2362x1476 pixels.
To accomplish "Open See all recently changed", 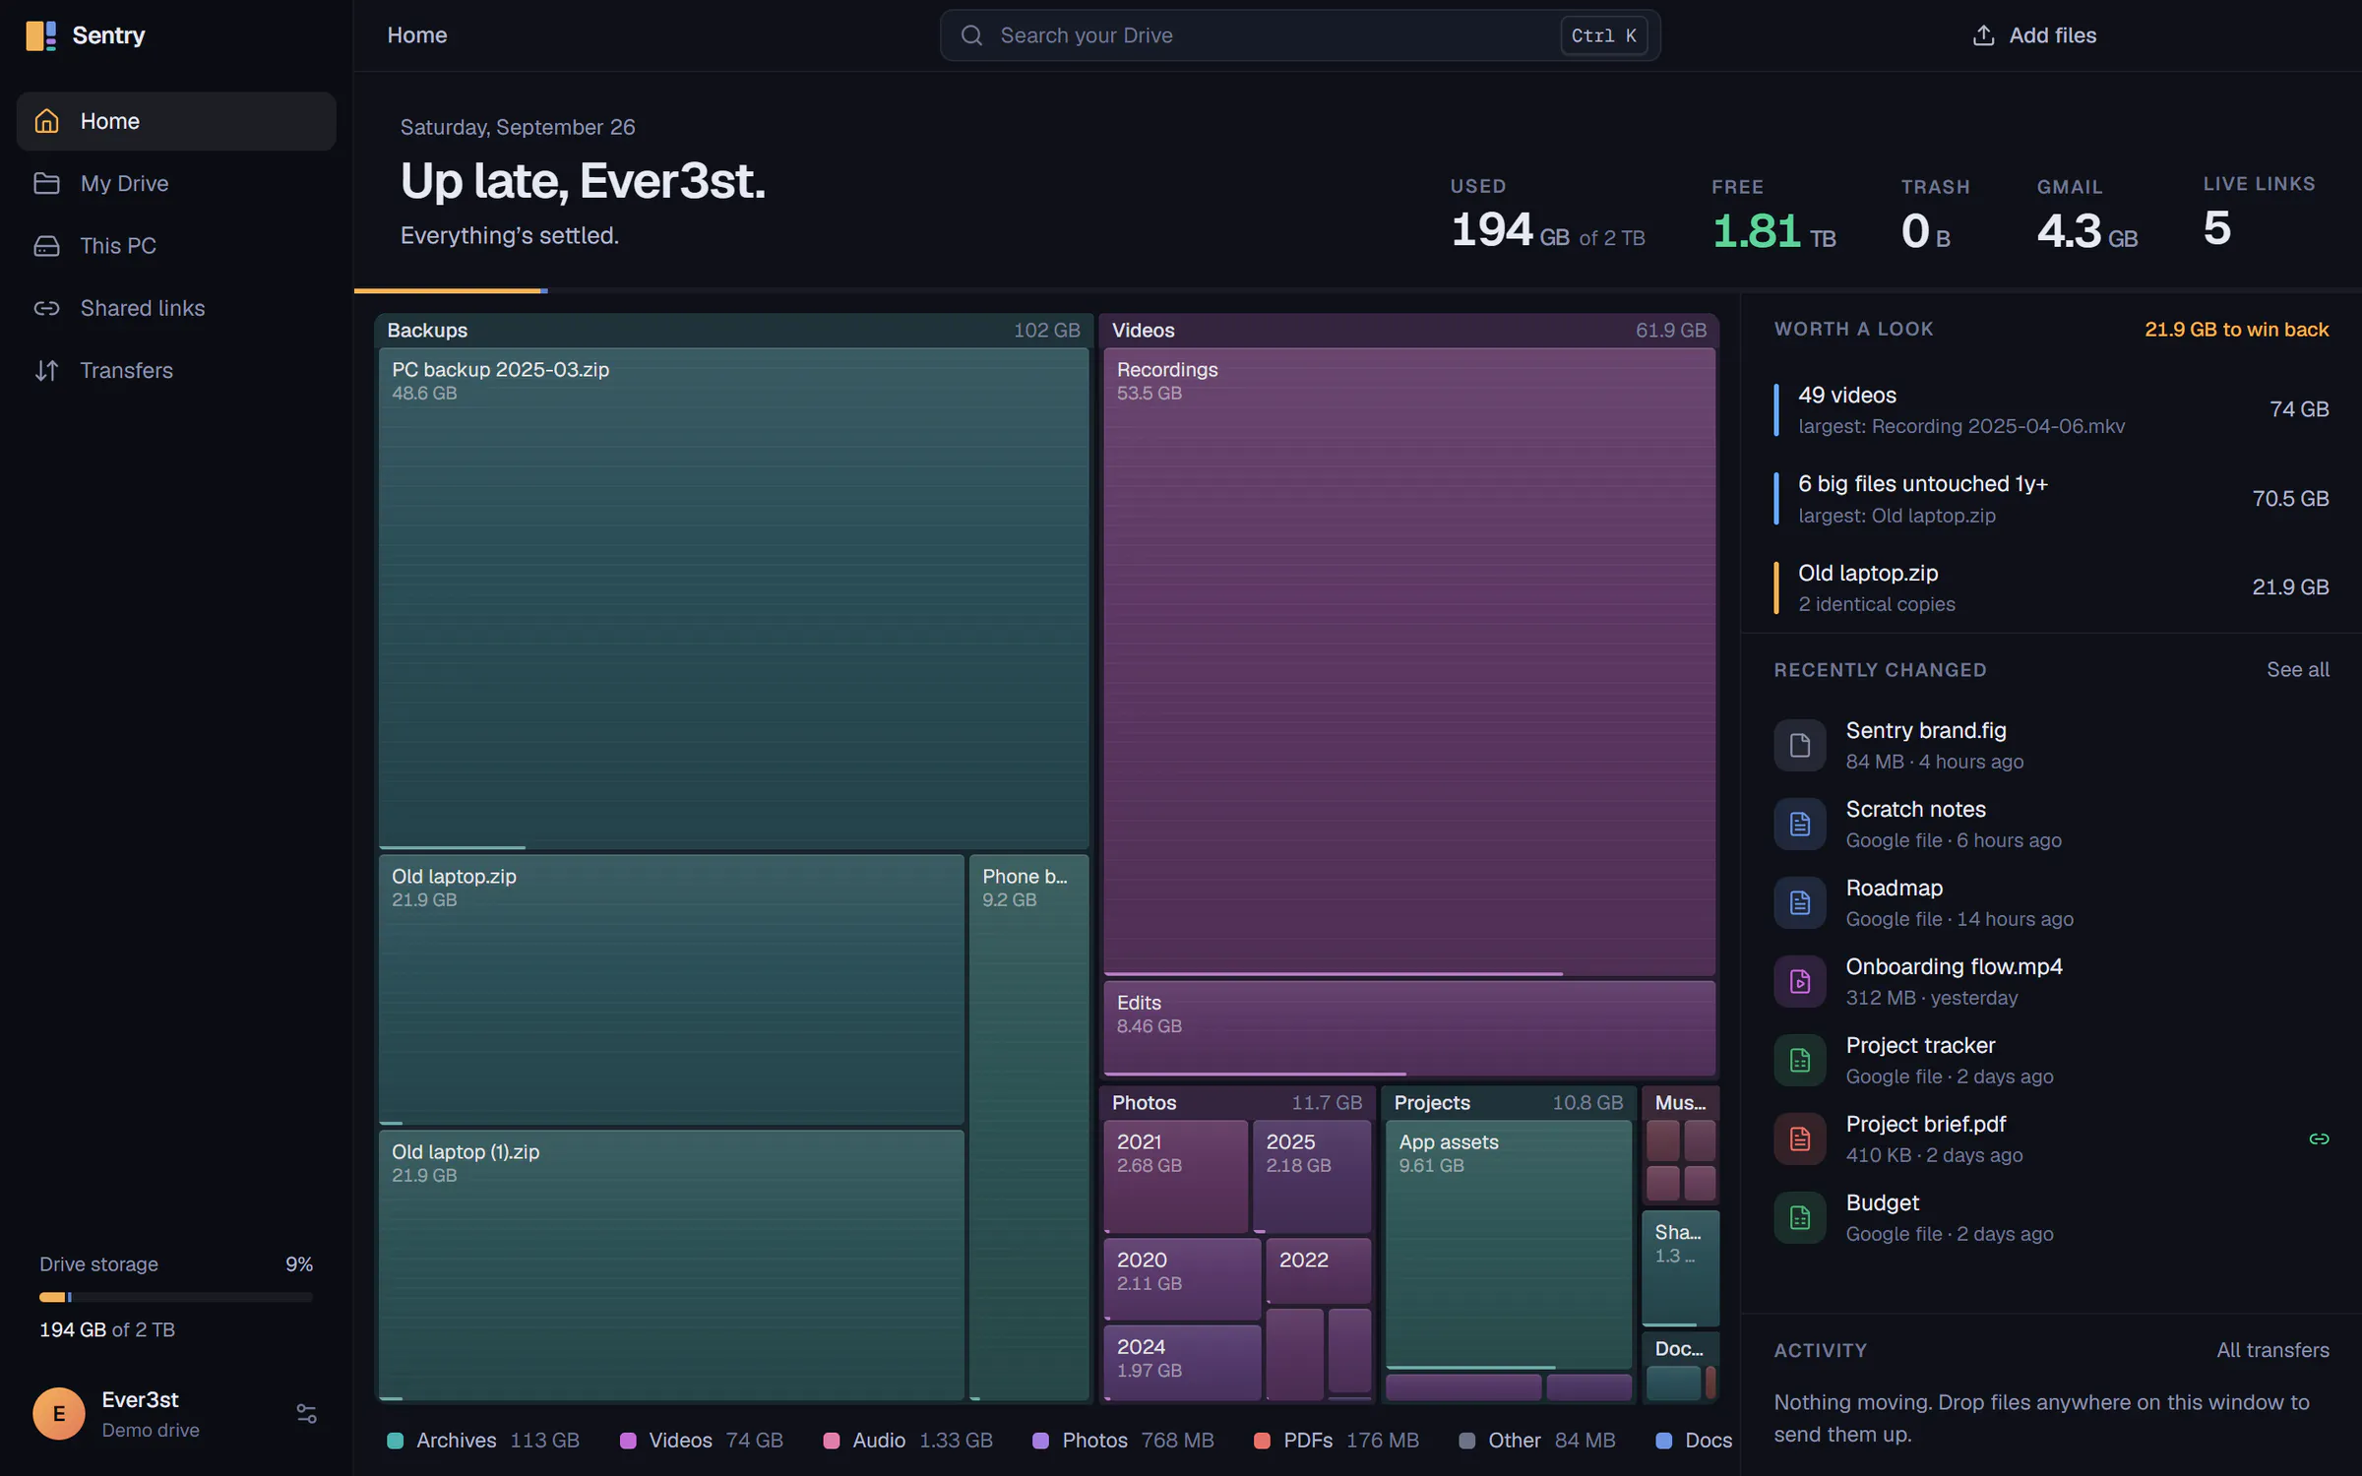I will tap(2297, 669).
